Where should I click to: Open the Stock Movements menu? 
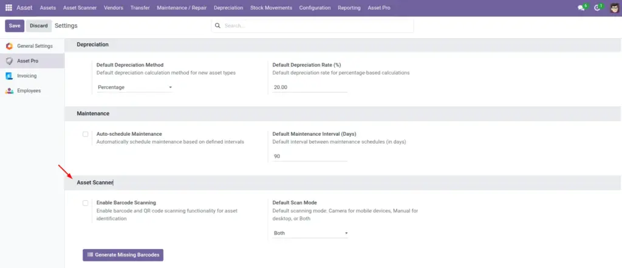click(272, 8)
